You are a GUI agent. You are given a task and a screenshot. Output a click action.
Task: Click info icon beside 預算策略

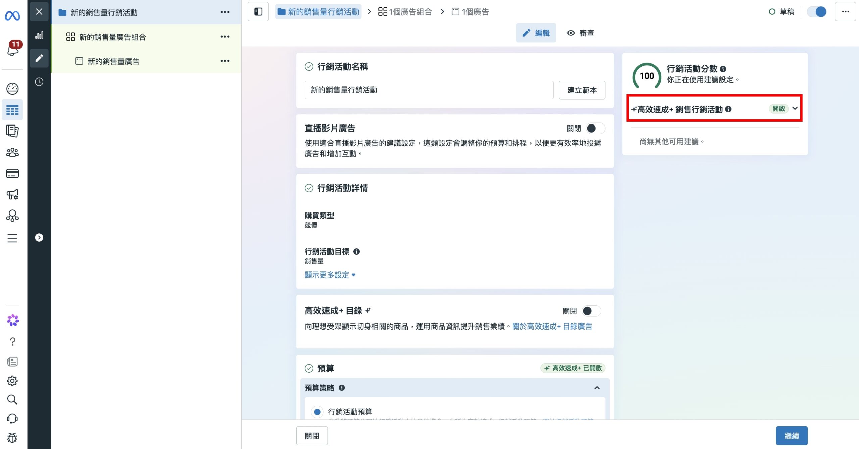pyautogui.click(x=342, y=388)
